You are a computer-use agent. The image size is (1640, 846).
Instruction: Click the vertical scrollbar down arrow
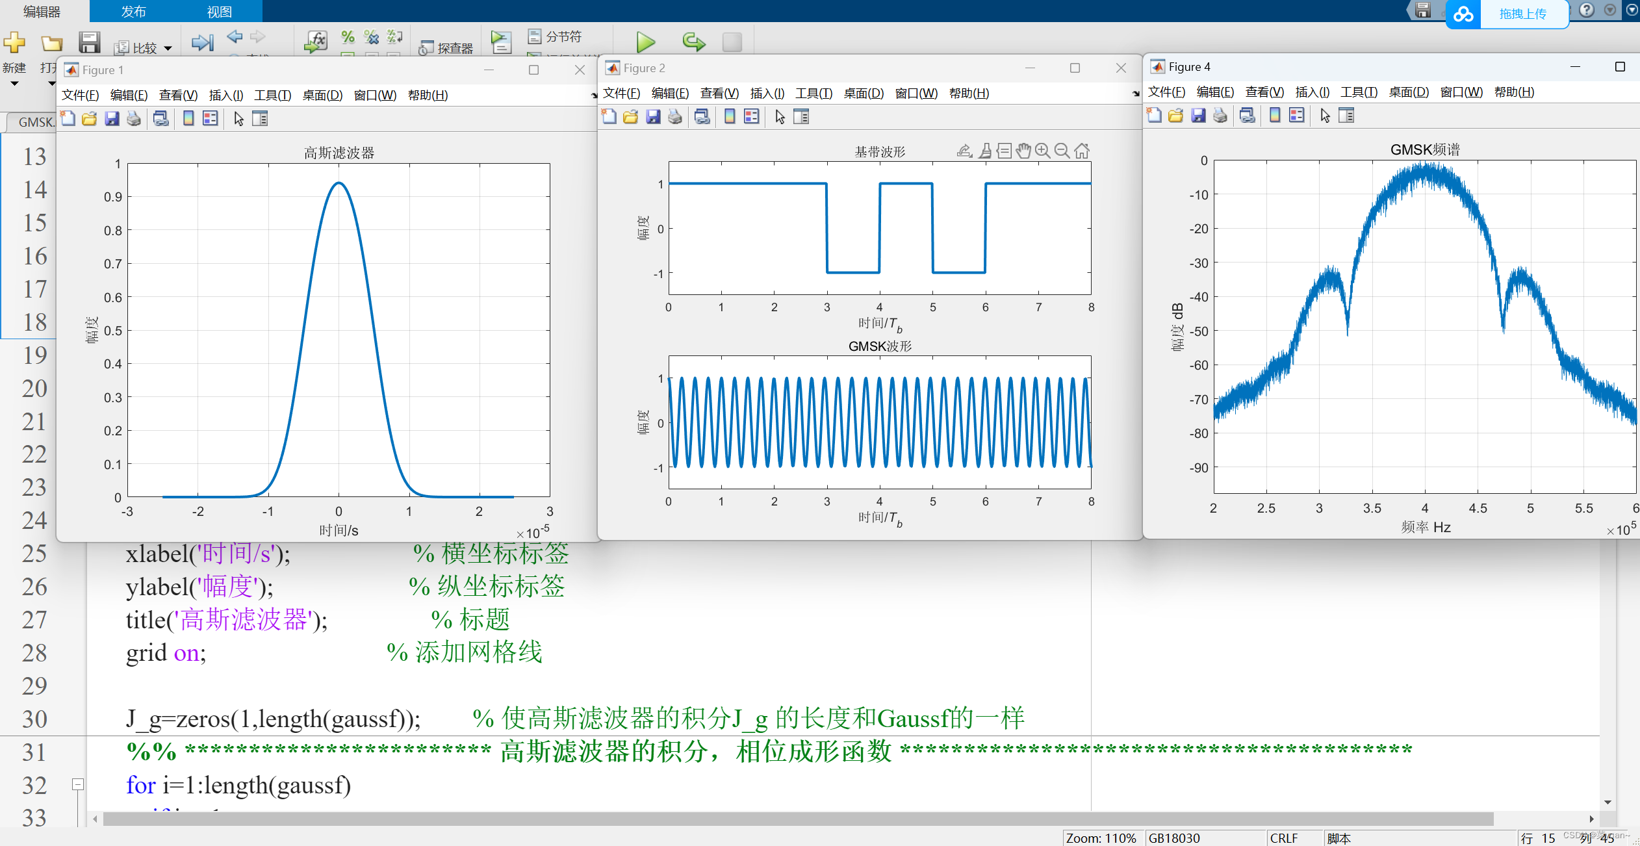point(1608,802)
